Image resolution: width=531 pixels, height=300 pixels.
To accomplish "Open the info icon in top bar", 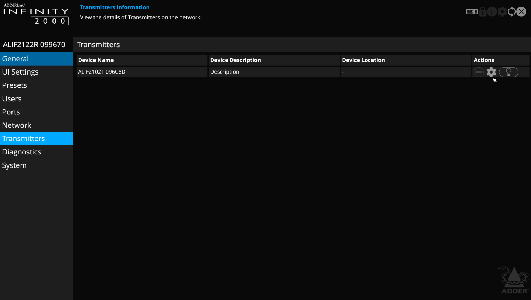I will (492, 12).
